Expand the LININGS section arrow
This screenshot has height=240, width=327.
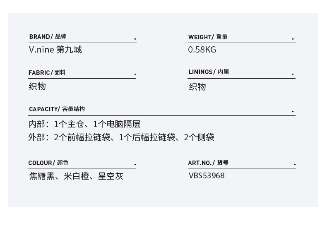(x=293, y=74)
